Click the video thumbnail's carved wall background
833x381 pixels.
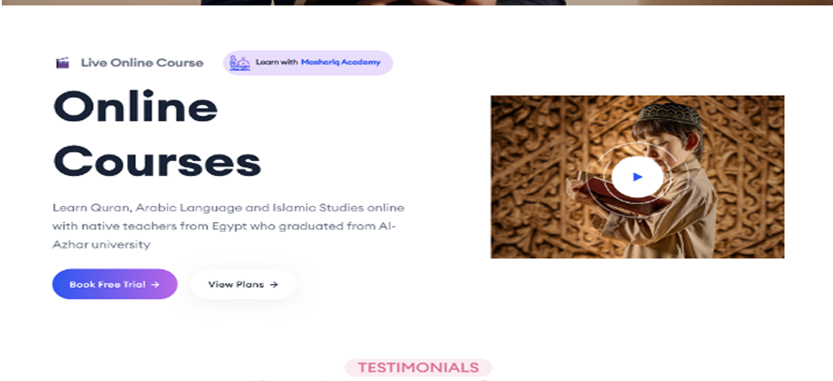click(542, 175)
